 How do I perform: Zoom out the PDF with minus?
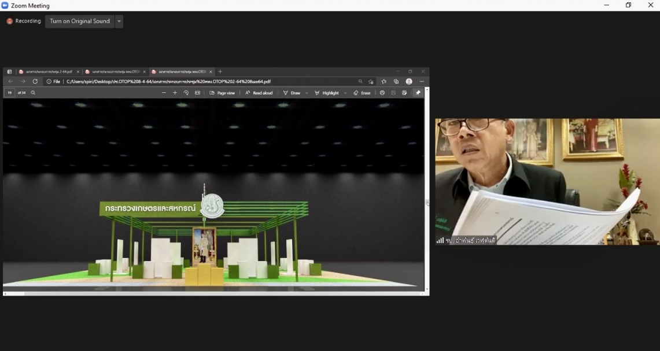pos(164,93)
